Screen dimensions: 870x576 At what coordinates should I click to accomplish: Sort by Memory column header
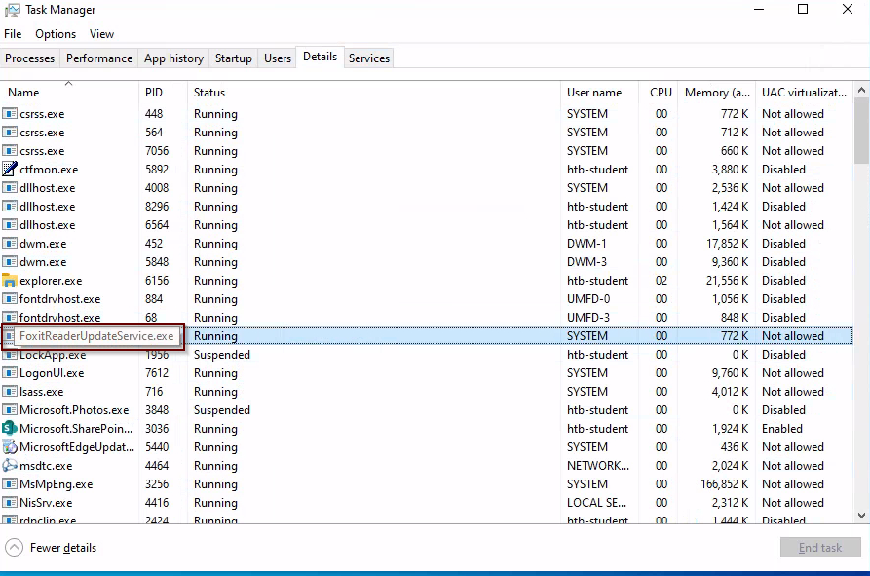[x=717, y=93]
